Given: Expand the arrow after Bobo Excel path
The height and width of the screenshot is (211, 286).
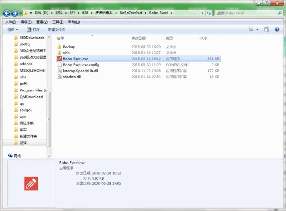Looking at the screenshot, I should point(171,13).
